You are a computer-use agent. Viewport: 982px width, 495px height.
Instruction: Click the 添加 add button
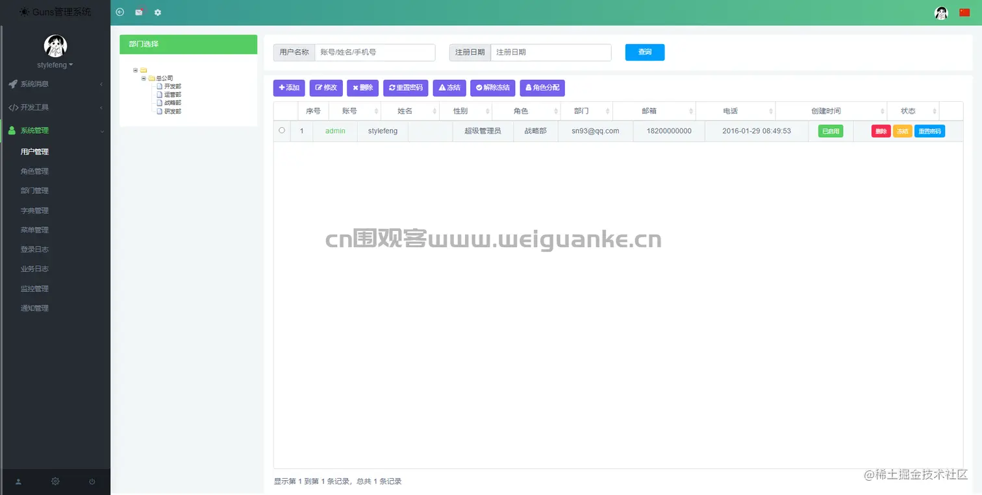tap(289, 88)
